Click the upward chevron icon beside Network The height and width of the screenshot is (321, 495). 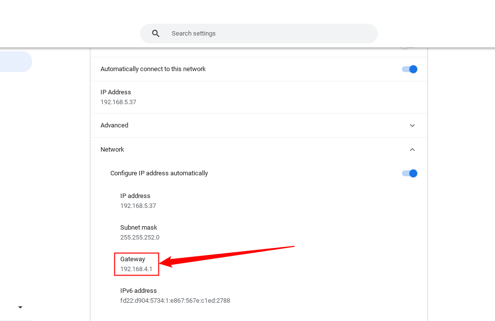(x=412, y=149)
